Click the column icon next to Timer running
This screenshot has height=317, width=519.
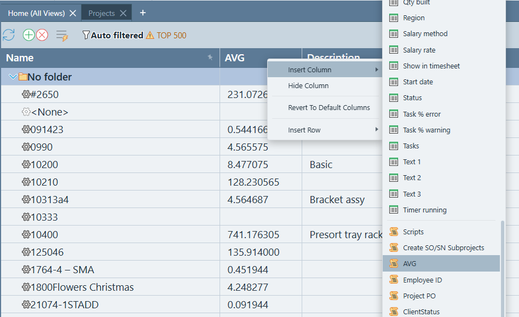[394, 210]
